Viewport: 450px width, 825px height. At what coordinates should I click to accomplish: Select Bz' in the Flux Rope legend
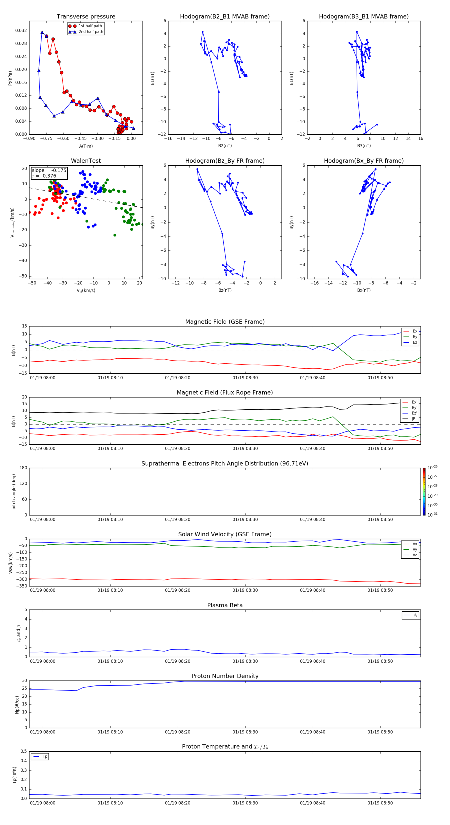tap(410, 413)
